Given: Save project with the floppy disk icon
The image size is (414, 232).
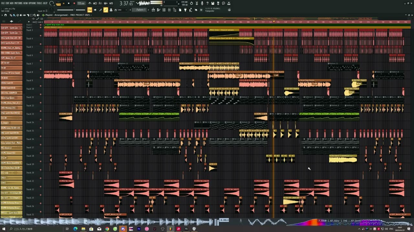Looking at the screenshot, I should (x=213, y=3).
